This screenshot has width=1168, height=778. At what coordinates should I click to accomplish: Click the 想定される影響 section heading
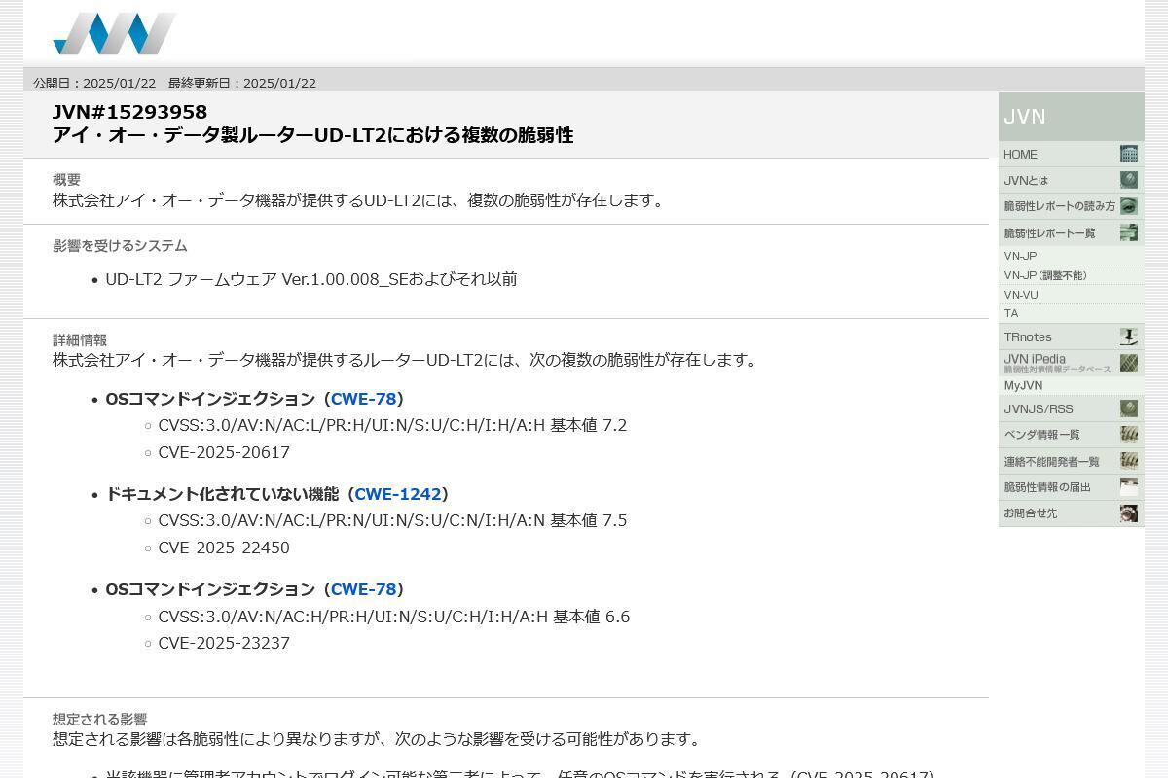[99, 719]
